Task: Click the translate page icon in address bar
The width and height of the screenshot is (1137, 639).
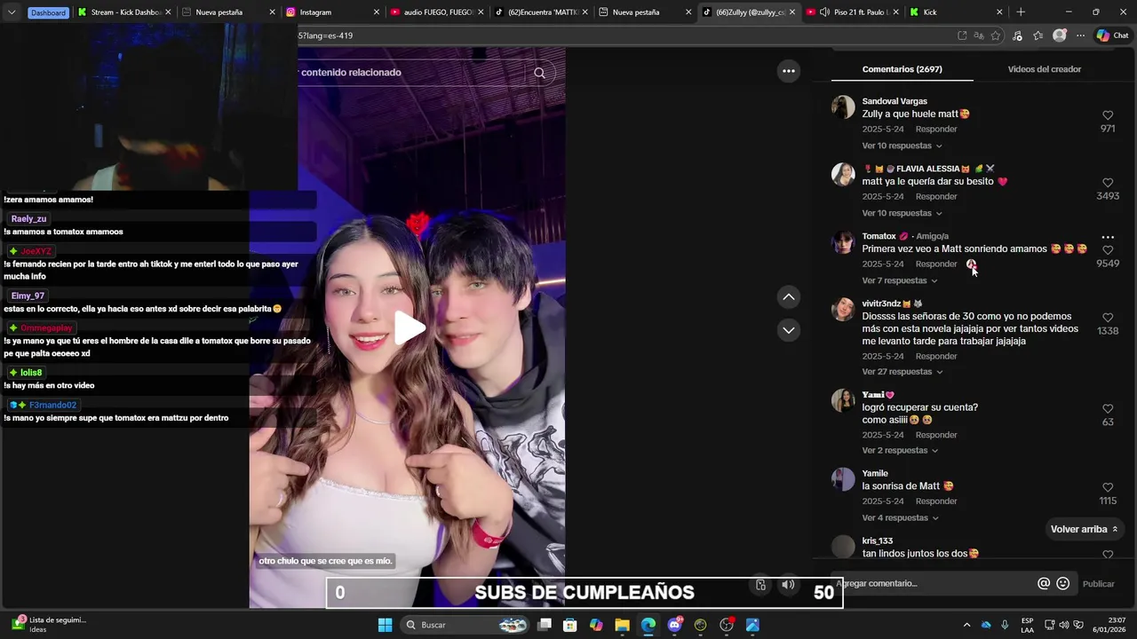Action: (979, 35)
